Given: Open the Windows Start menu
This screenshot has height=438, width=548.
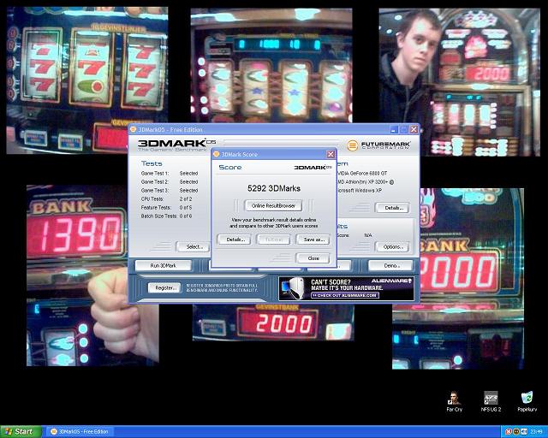Looking at the screenshot, I should click(x=21, y=432).
